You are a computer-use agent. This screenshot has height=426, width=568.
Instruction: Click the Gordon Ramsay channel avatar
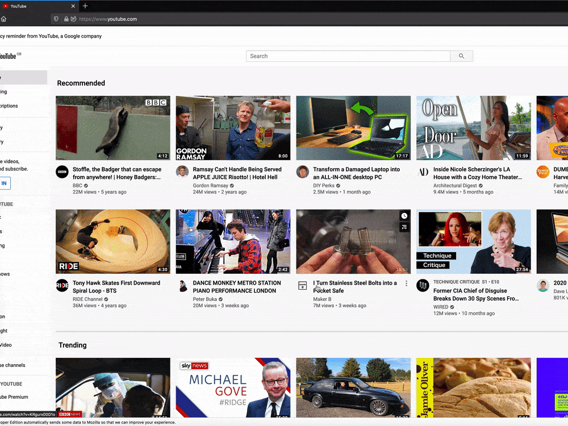(x=182, y=172)
